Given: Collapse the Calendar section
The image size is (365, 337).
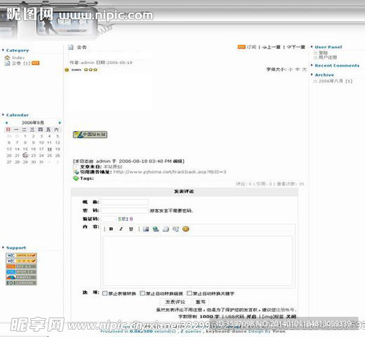Looking at the screenshot, I should tap(3, 115).
